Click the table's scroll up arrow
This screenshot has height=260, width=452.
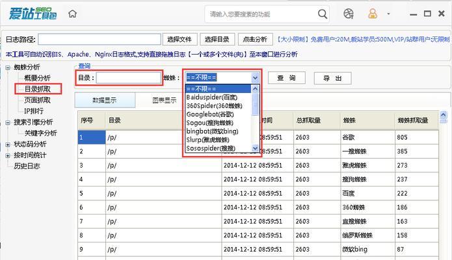444,114
